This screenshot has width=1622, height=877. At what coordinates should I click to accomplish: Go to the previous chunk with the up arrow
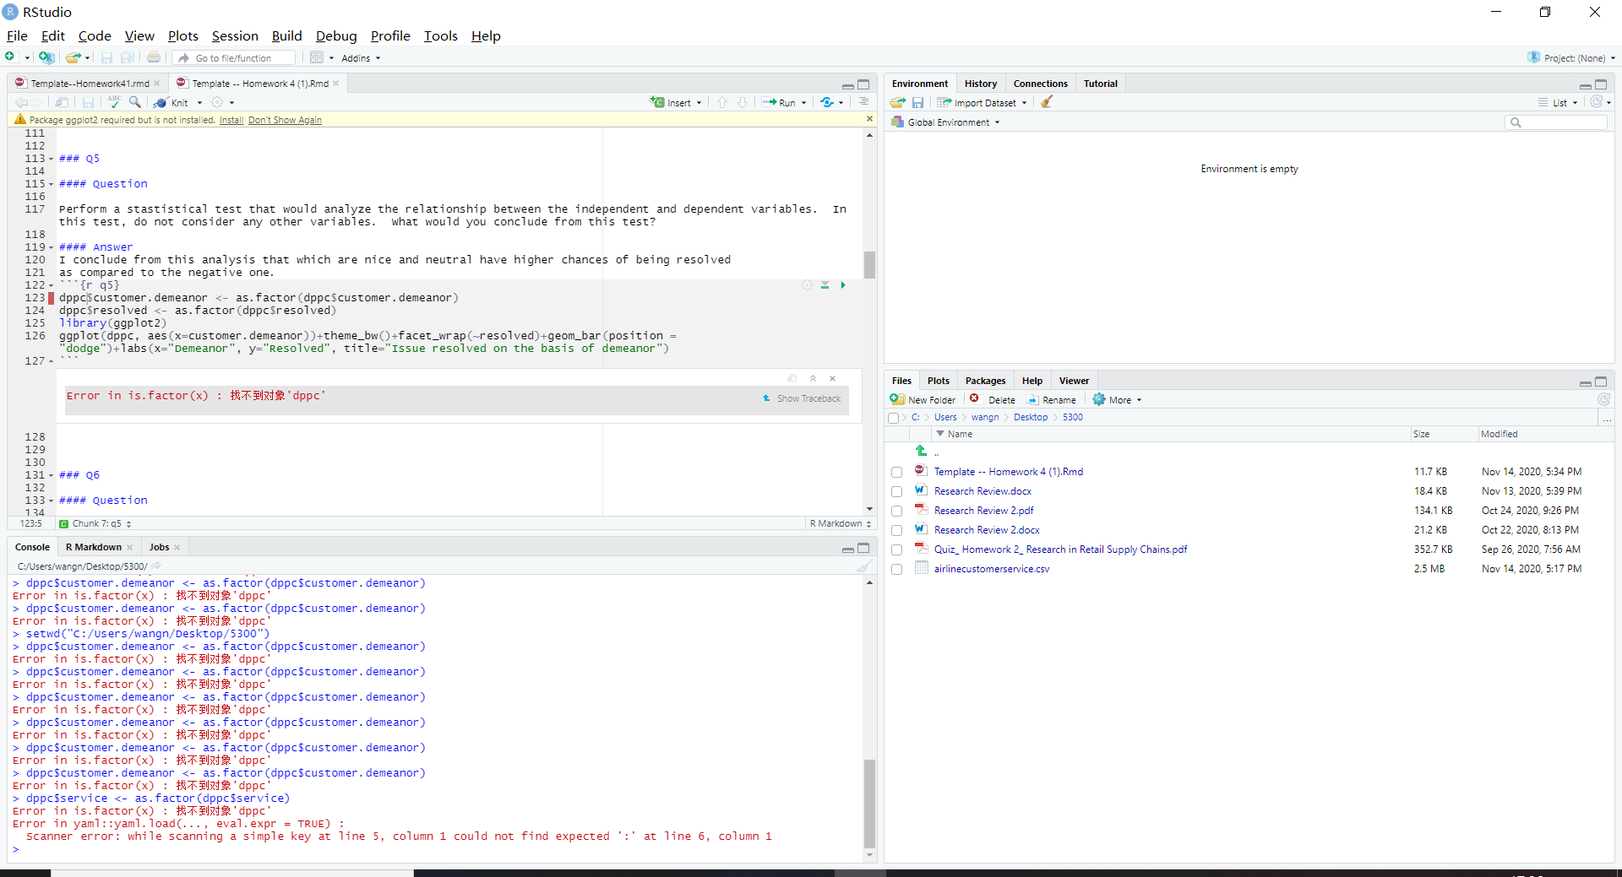click(x=722, y=102)
